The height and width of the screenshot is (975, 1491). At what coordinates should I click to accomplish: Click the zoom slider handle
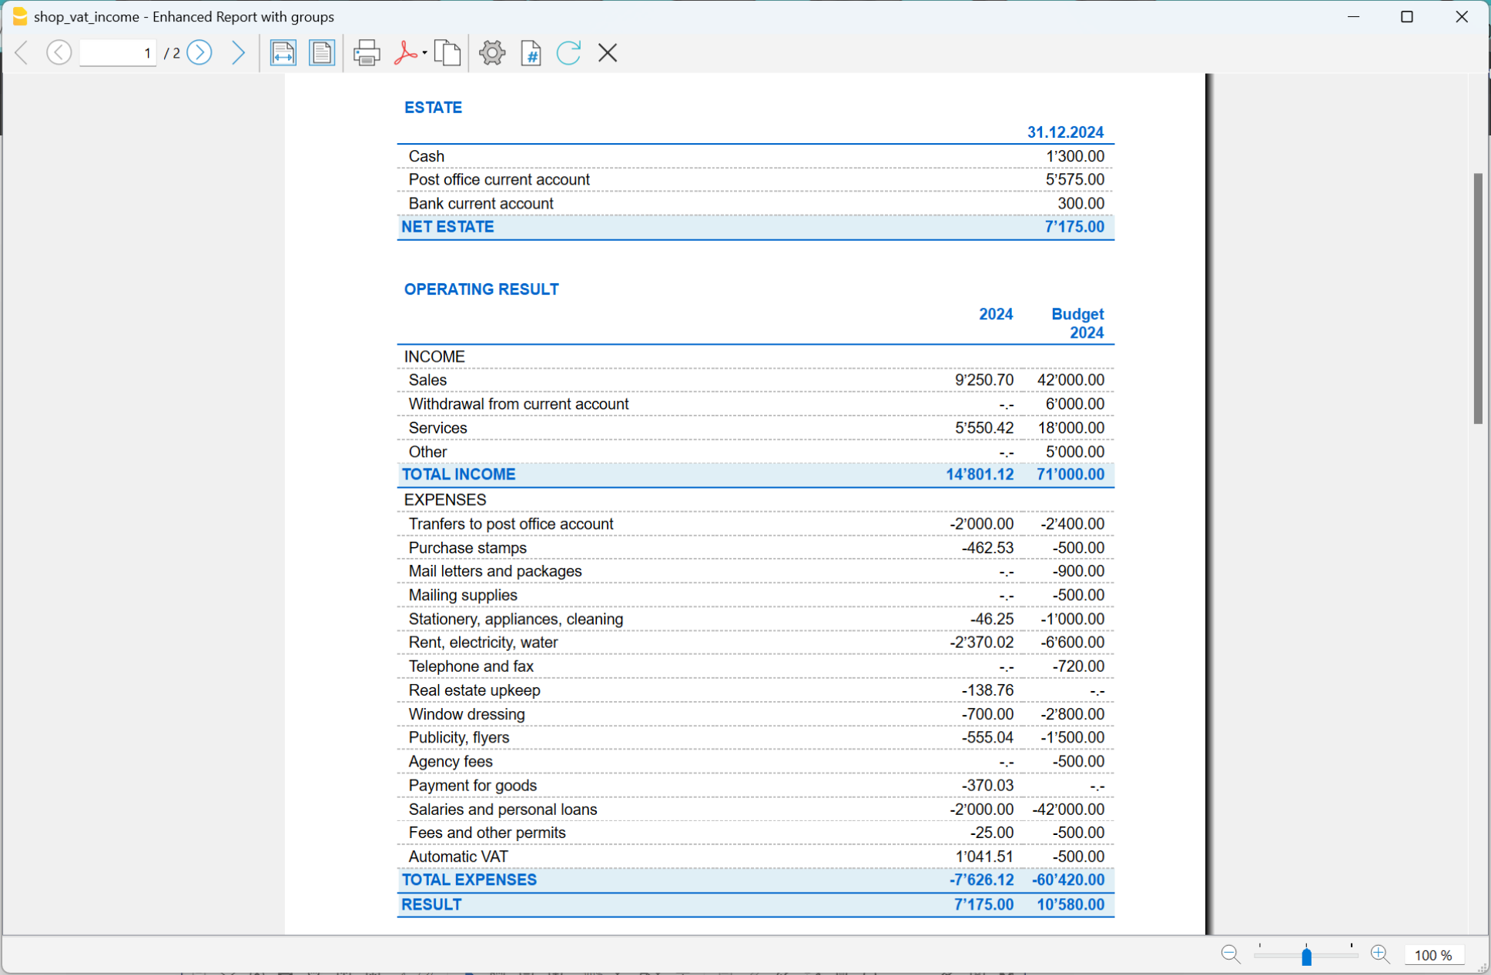coord(1306,956)
